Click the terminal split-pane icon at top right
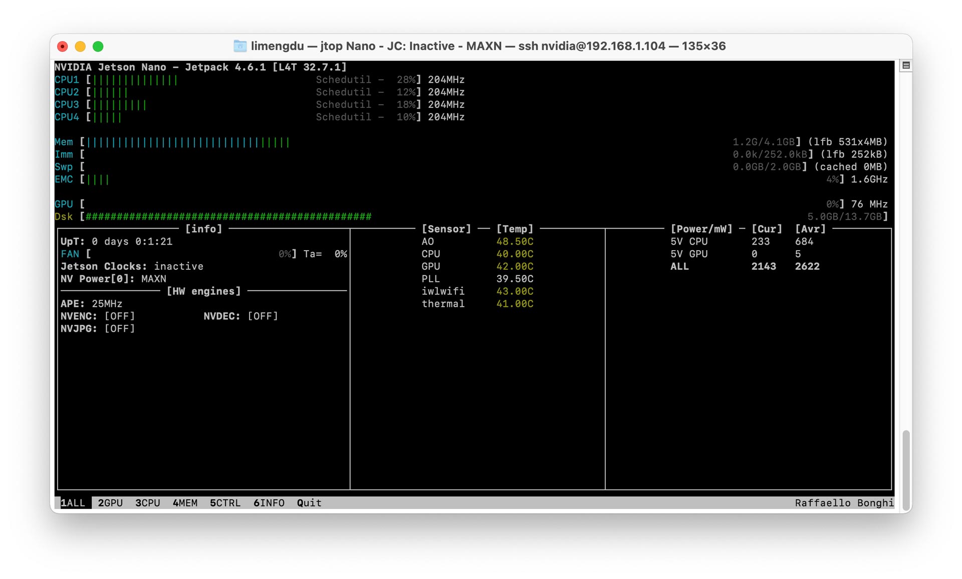 [906, 66]
